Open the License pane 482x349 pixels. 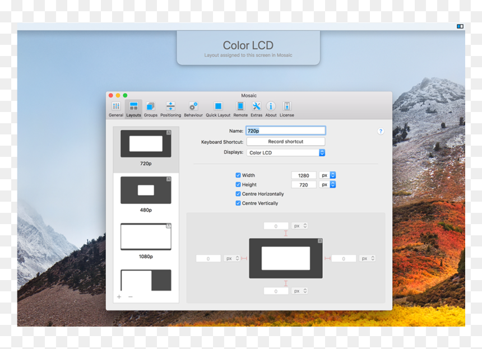click(x=287, y=109)
